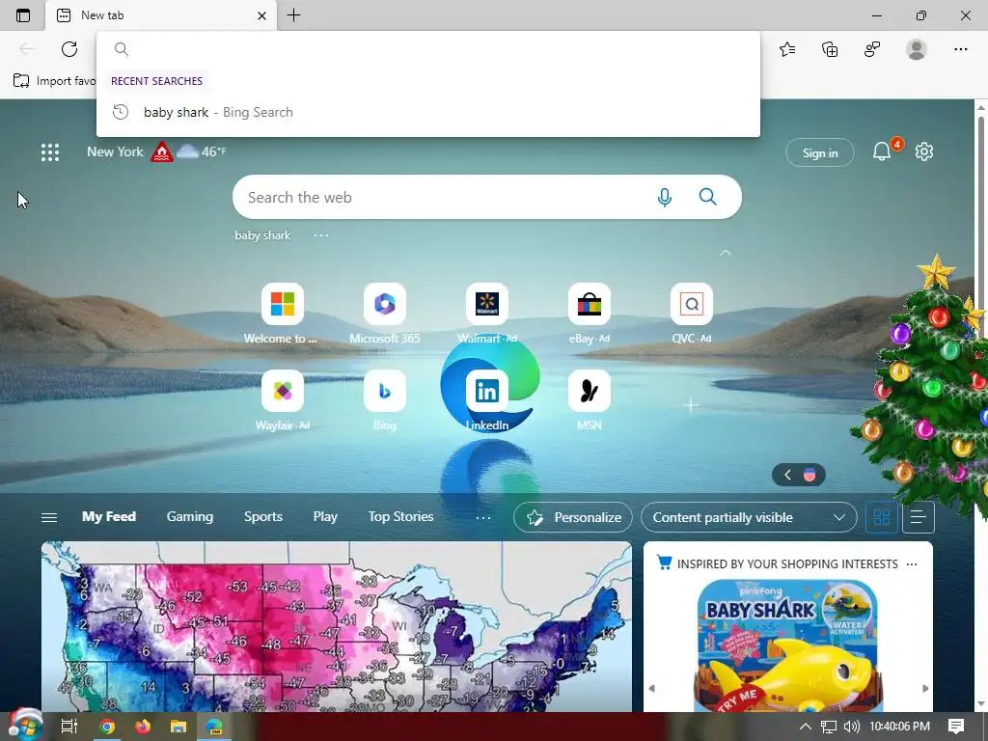Screen dimensions: 988x741
Task: Open the Collections icon
Action: pyautogui.click(x=830, y=49)
